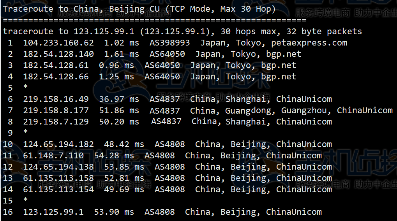The image size is (397, 221).
Task: Click the 50.20 ms latency value
Action: click(x=119, y=122)
